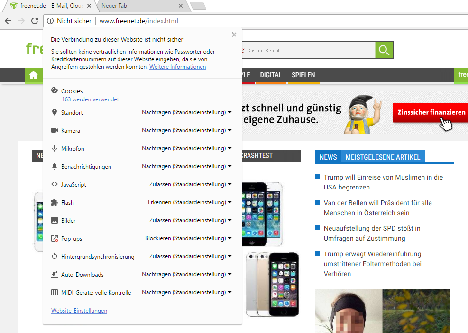Image resolution: width=468 pixels, height=333 pixels.
Task: Open the Kamera permission dropdown
Action: [x=186, y=131]
